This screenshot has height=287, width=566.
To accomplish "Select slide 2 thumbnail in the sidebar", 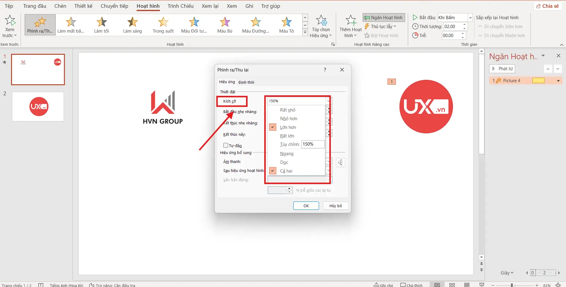I will point(38,106).
